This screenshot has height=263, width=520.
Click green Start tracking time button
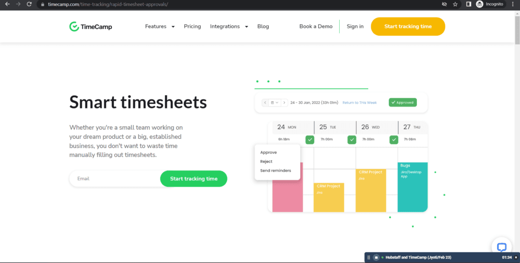pos(193,179)
